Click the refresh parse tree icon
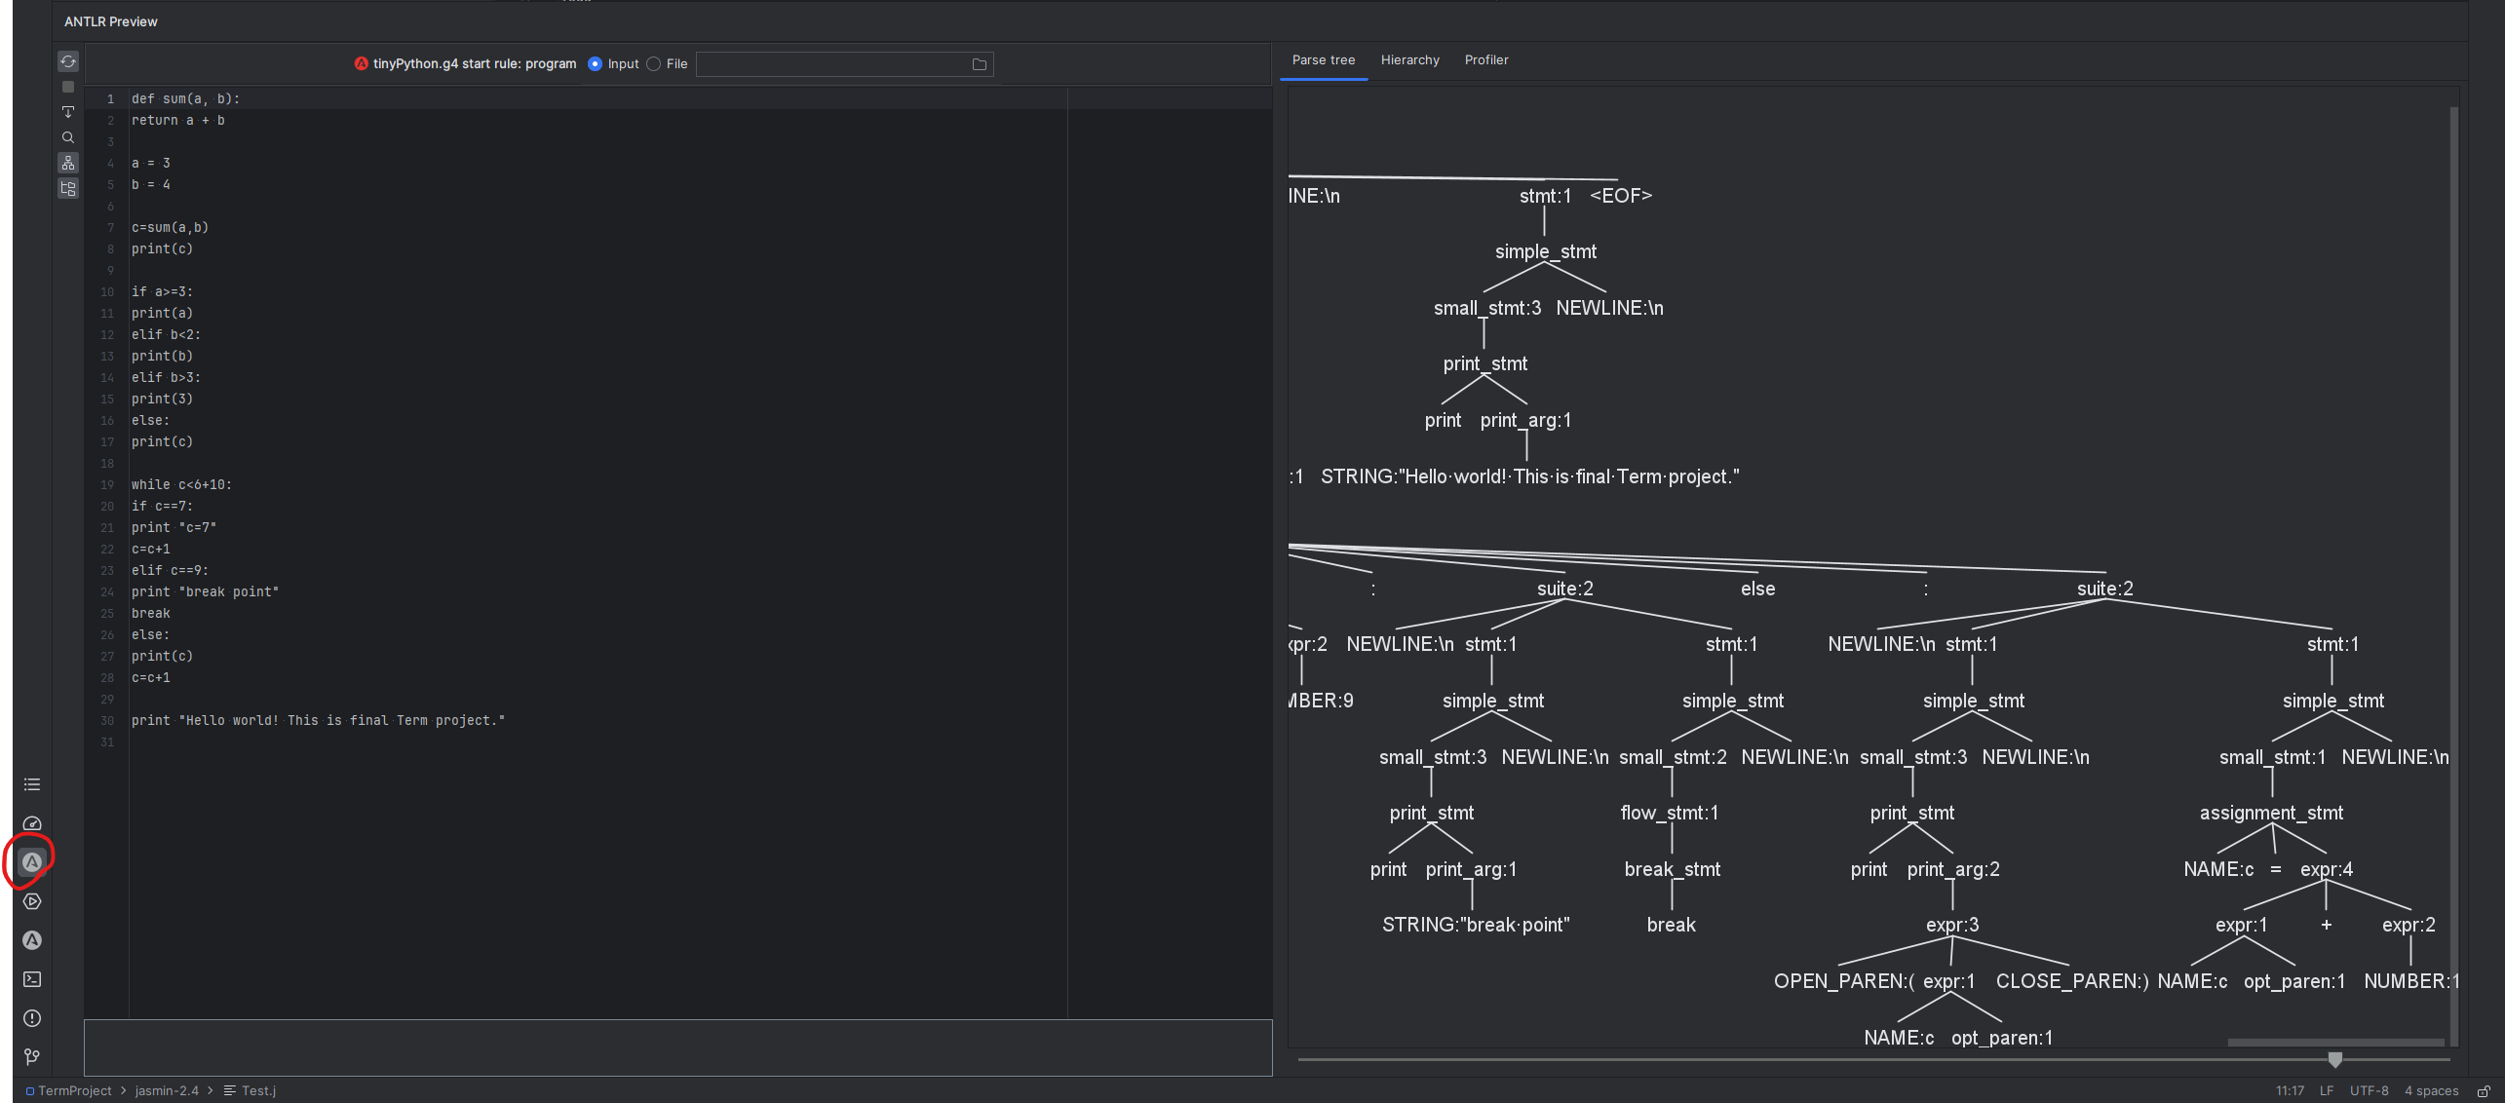Screen dimensions: 2505x1103 coord(68,61)
